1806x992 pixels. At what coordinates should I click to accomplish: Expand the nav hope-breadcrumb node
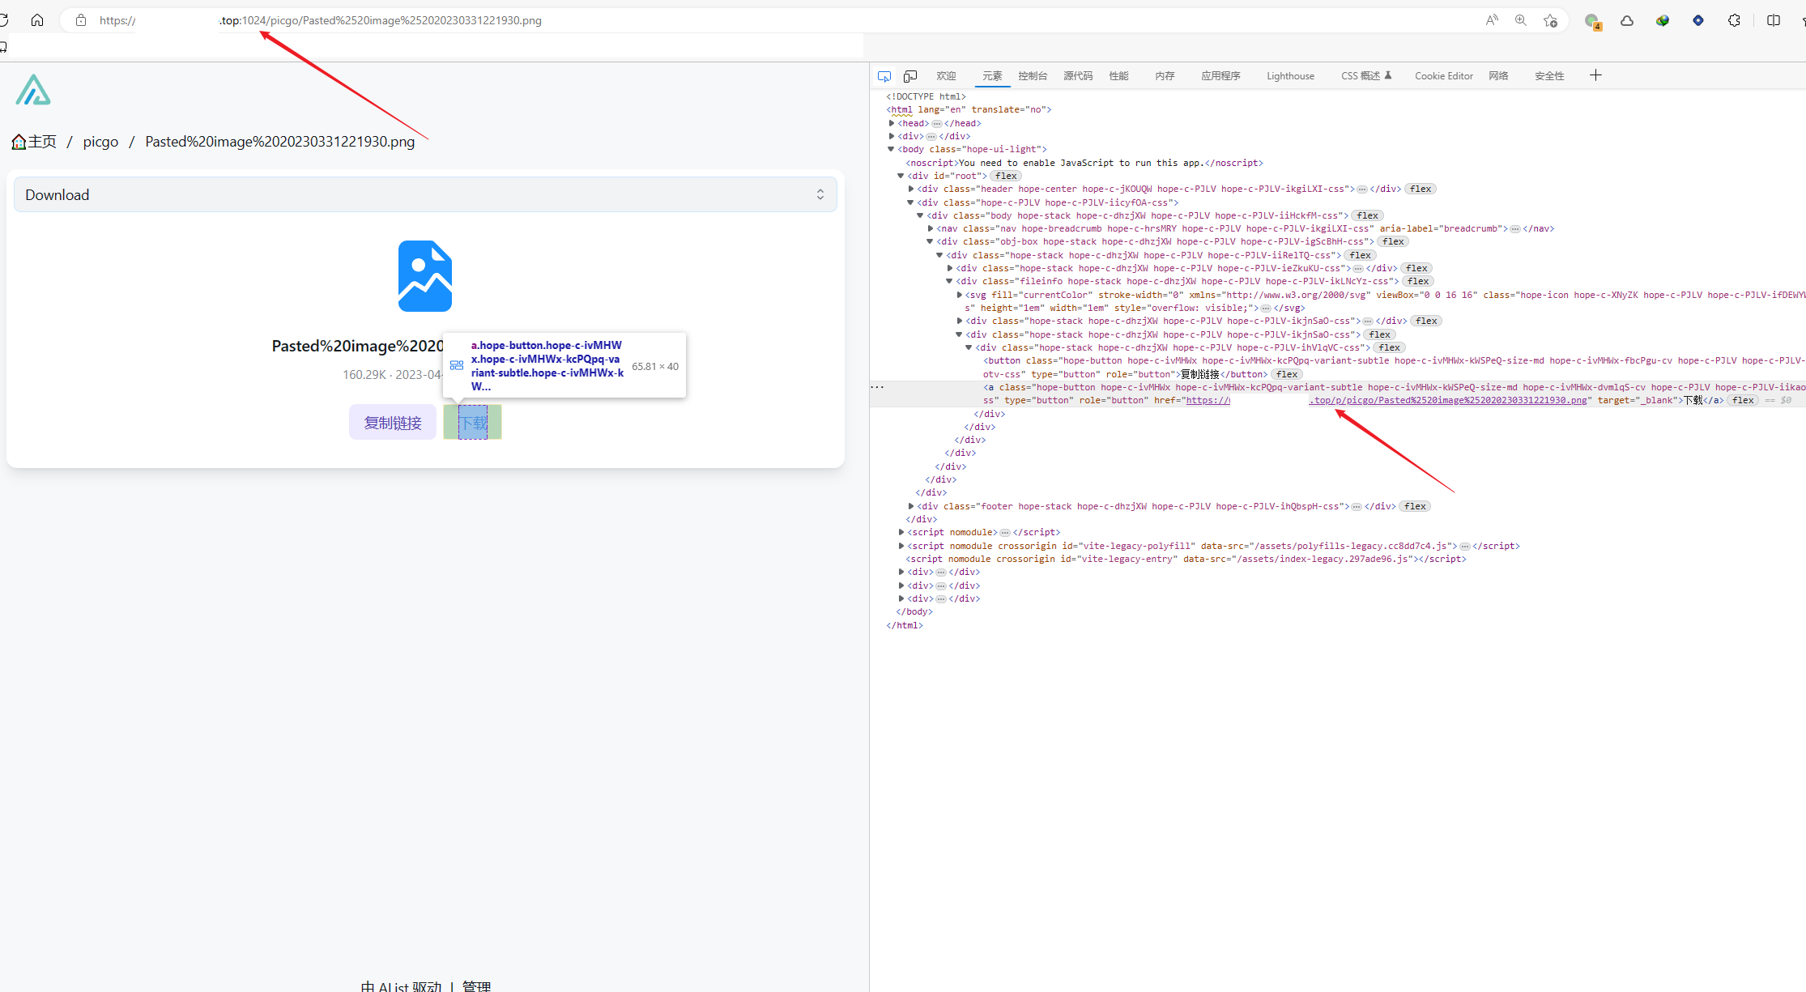[x=931, y=228]
